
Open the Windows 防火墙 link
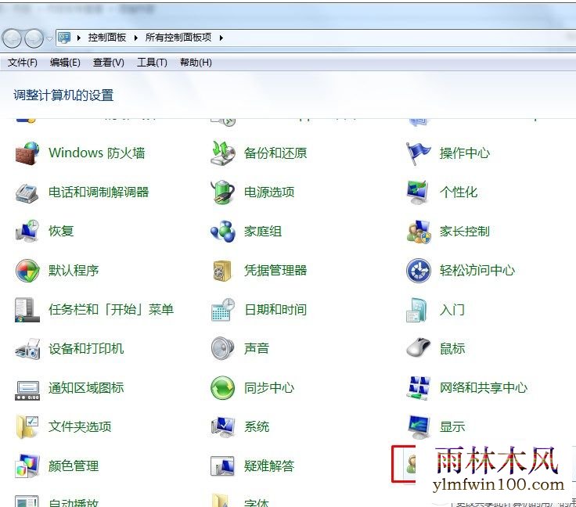click(96, 153)
